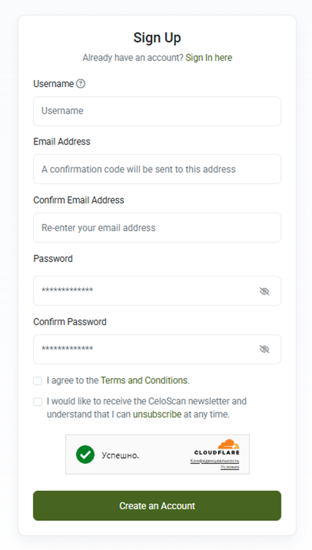Follow the unsubscribe link

pos(157,414)
